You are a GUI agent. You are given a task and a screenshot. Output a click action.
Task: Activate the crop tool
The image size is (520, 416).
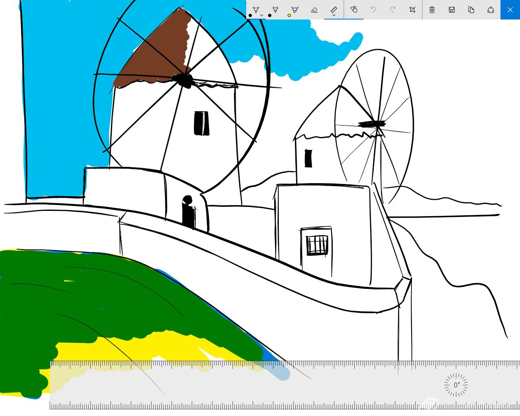point(412,9)
